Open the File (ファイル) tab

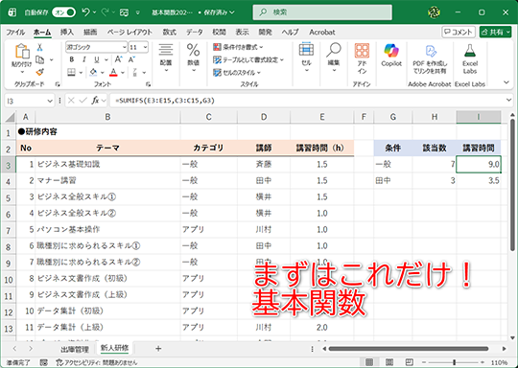(15, 32)
